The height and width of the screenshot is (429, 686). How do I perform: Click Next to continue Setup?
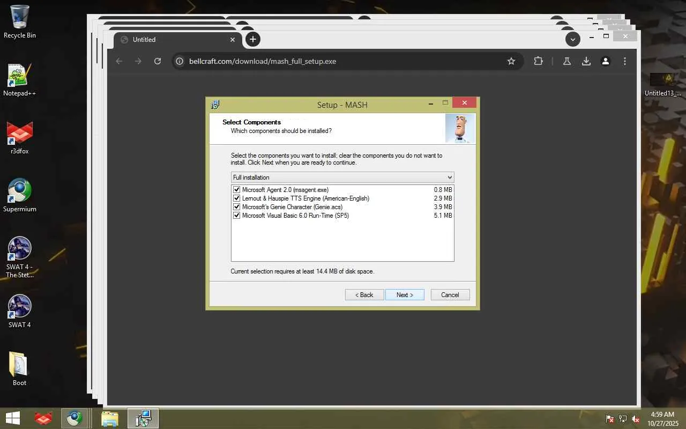point(405,295)
